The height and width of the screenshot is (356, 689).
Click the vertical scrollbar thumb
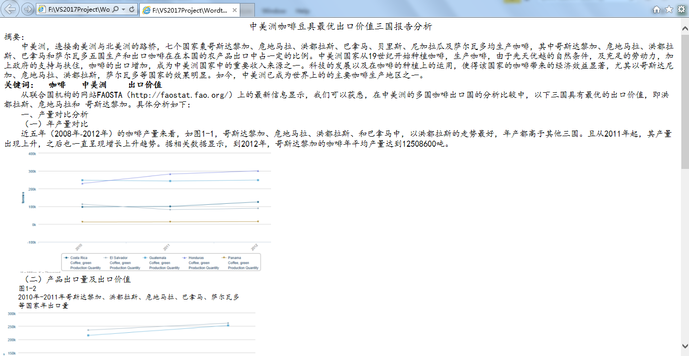point(685,101)
